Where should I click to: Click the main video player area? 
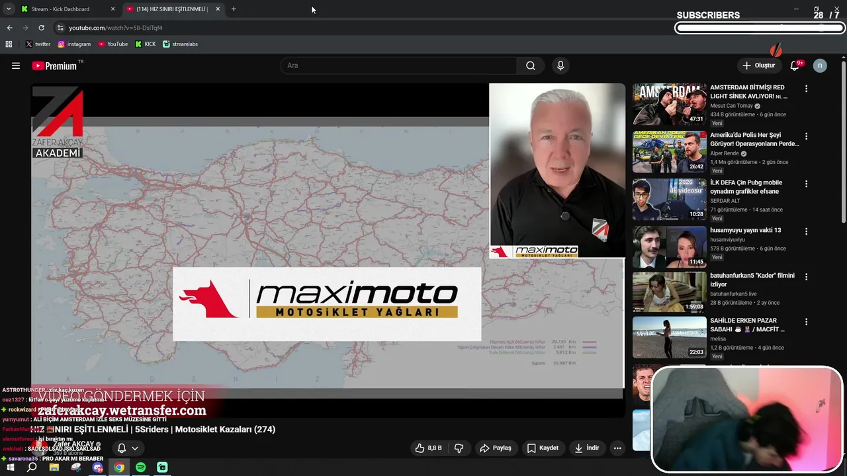pos(328,250)
